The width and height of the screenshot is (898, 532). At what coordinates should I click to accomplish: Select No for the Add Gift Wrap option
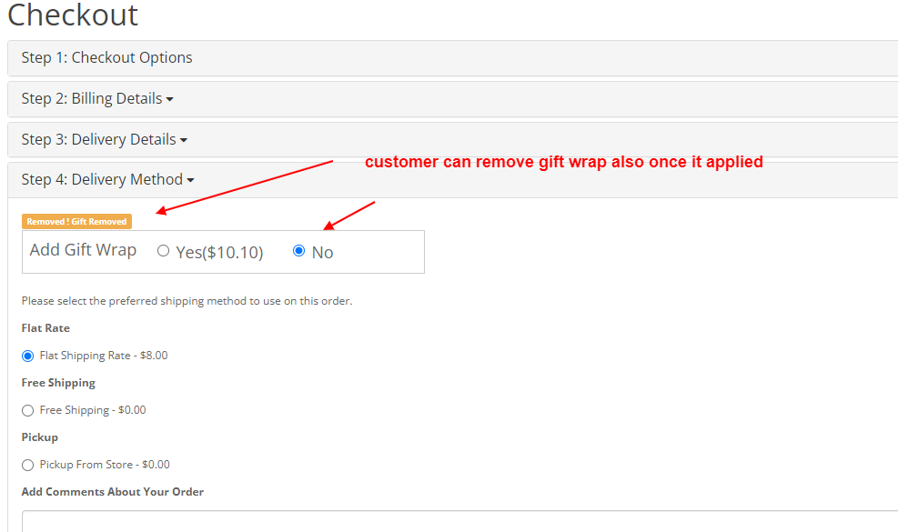click(298, 251)
